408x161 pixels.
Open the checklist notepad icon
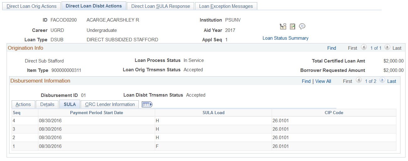(x=292, y=27)
